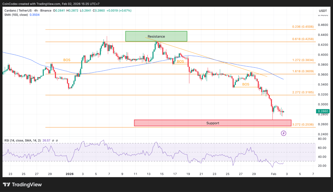Select the red Support zone box
The width and height of the screenshot is (333, 192).
pyautogui.click(x=213, y=123)
